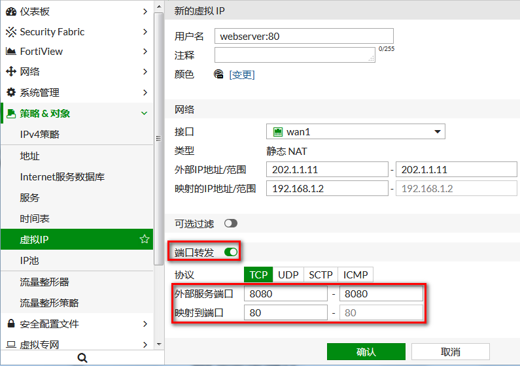Click the map-to-port field 80
520x366 pixels.
tap(286, 312)
